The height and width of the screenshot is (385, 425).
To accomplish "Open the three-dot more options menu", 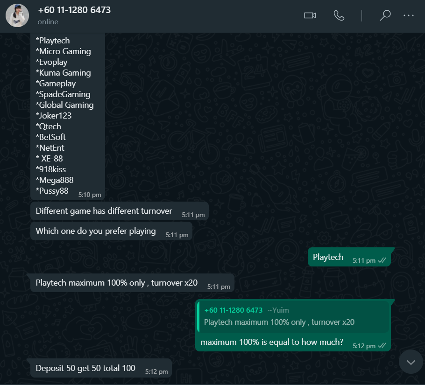I will pos(409,15).
